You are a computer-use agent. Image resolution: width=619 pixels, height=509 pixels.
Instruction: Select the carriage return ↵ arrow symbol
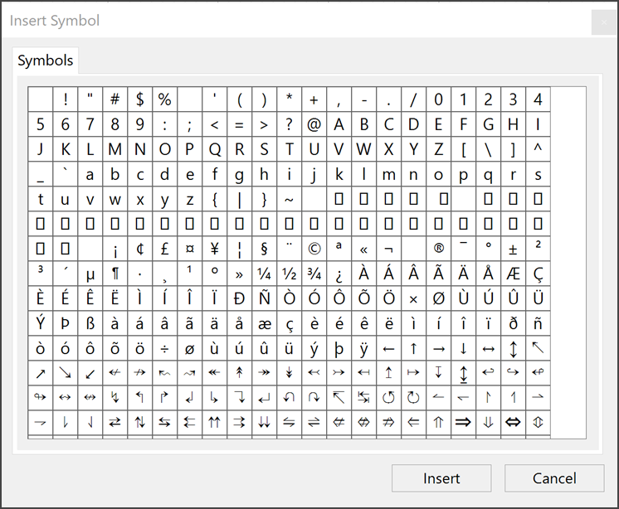(x=264, y=398)
